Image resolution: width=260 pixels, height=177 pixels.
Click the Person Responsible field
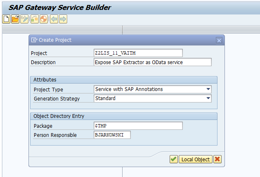coord(112,135)
